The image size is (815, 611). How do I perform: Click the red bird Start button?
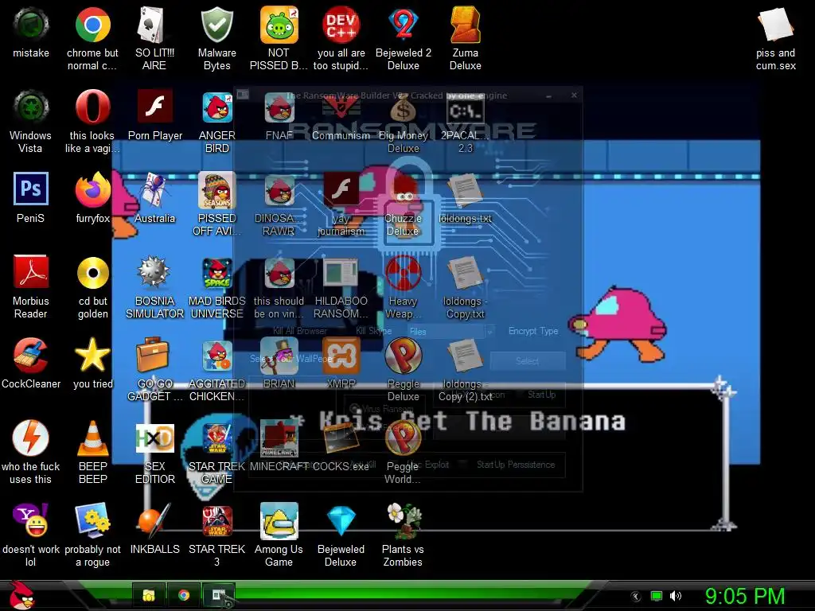pyautogui.click(x=21, y=595)
